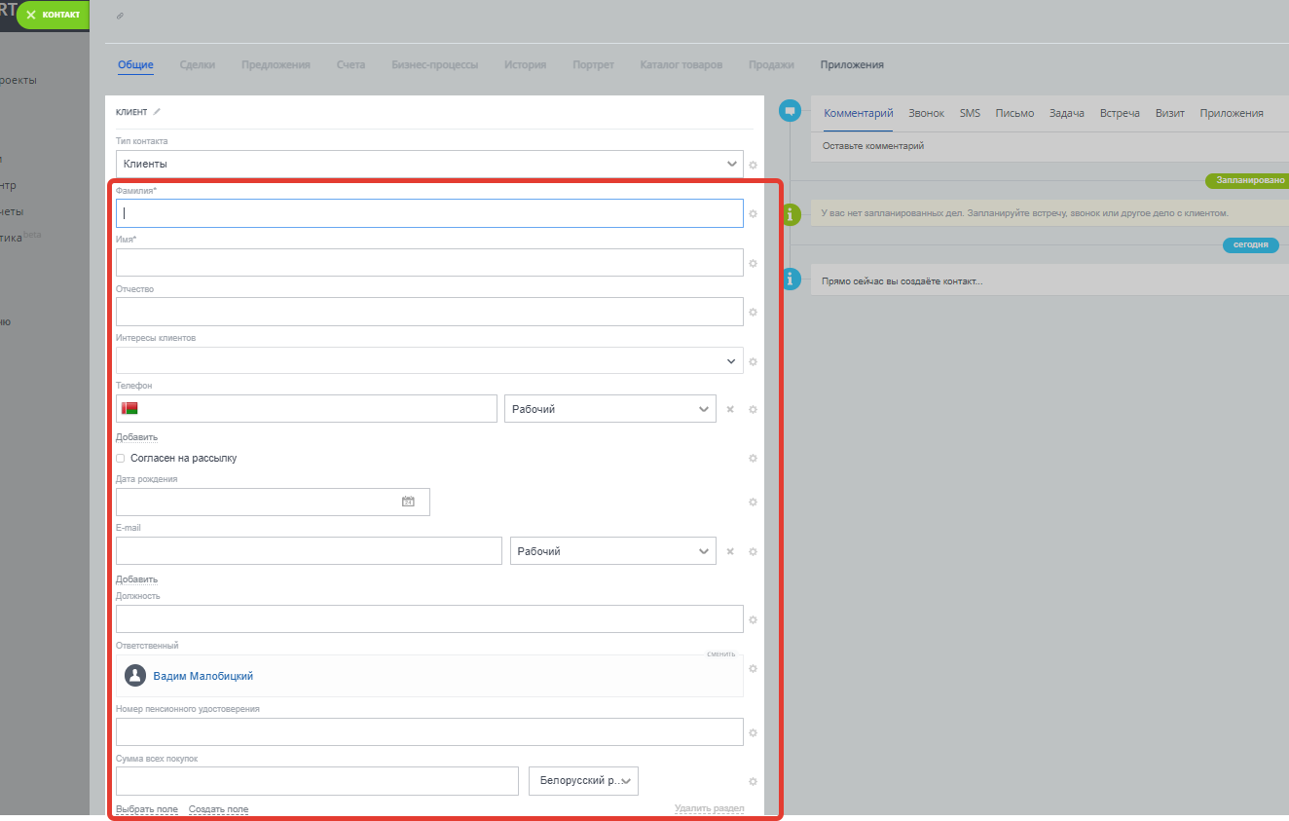This screenshot has height=821, width=1289.
Task: Close the panel with green КОНТАКТ button
Action: pos(53,15)
